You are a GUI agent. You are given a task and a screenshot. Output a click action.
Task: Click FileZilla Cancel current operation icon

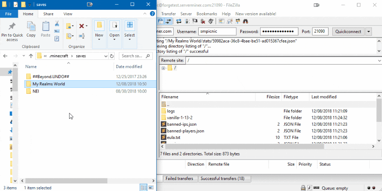pyautogui.click(x=195, y=21)
